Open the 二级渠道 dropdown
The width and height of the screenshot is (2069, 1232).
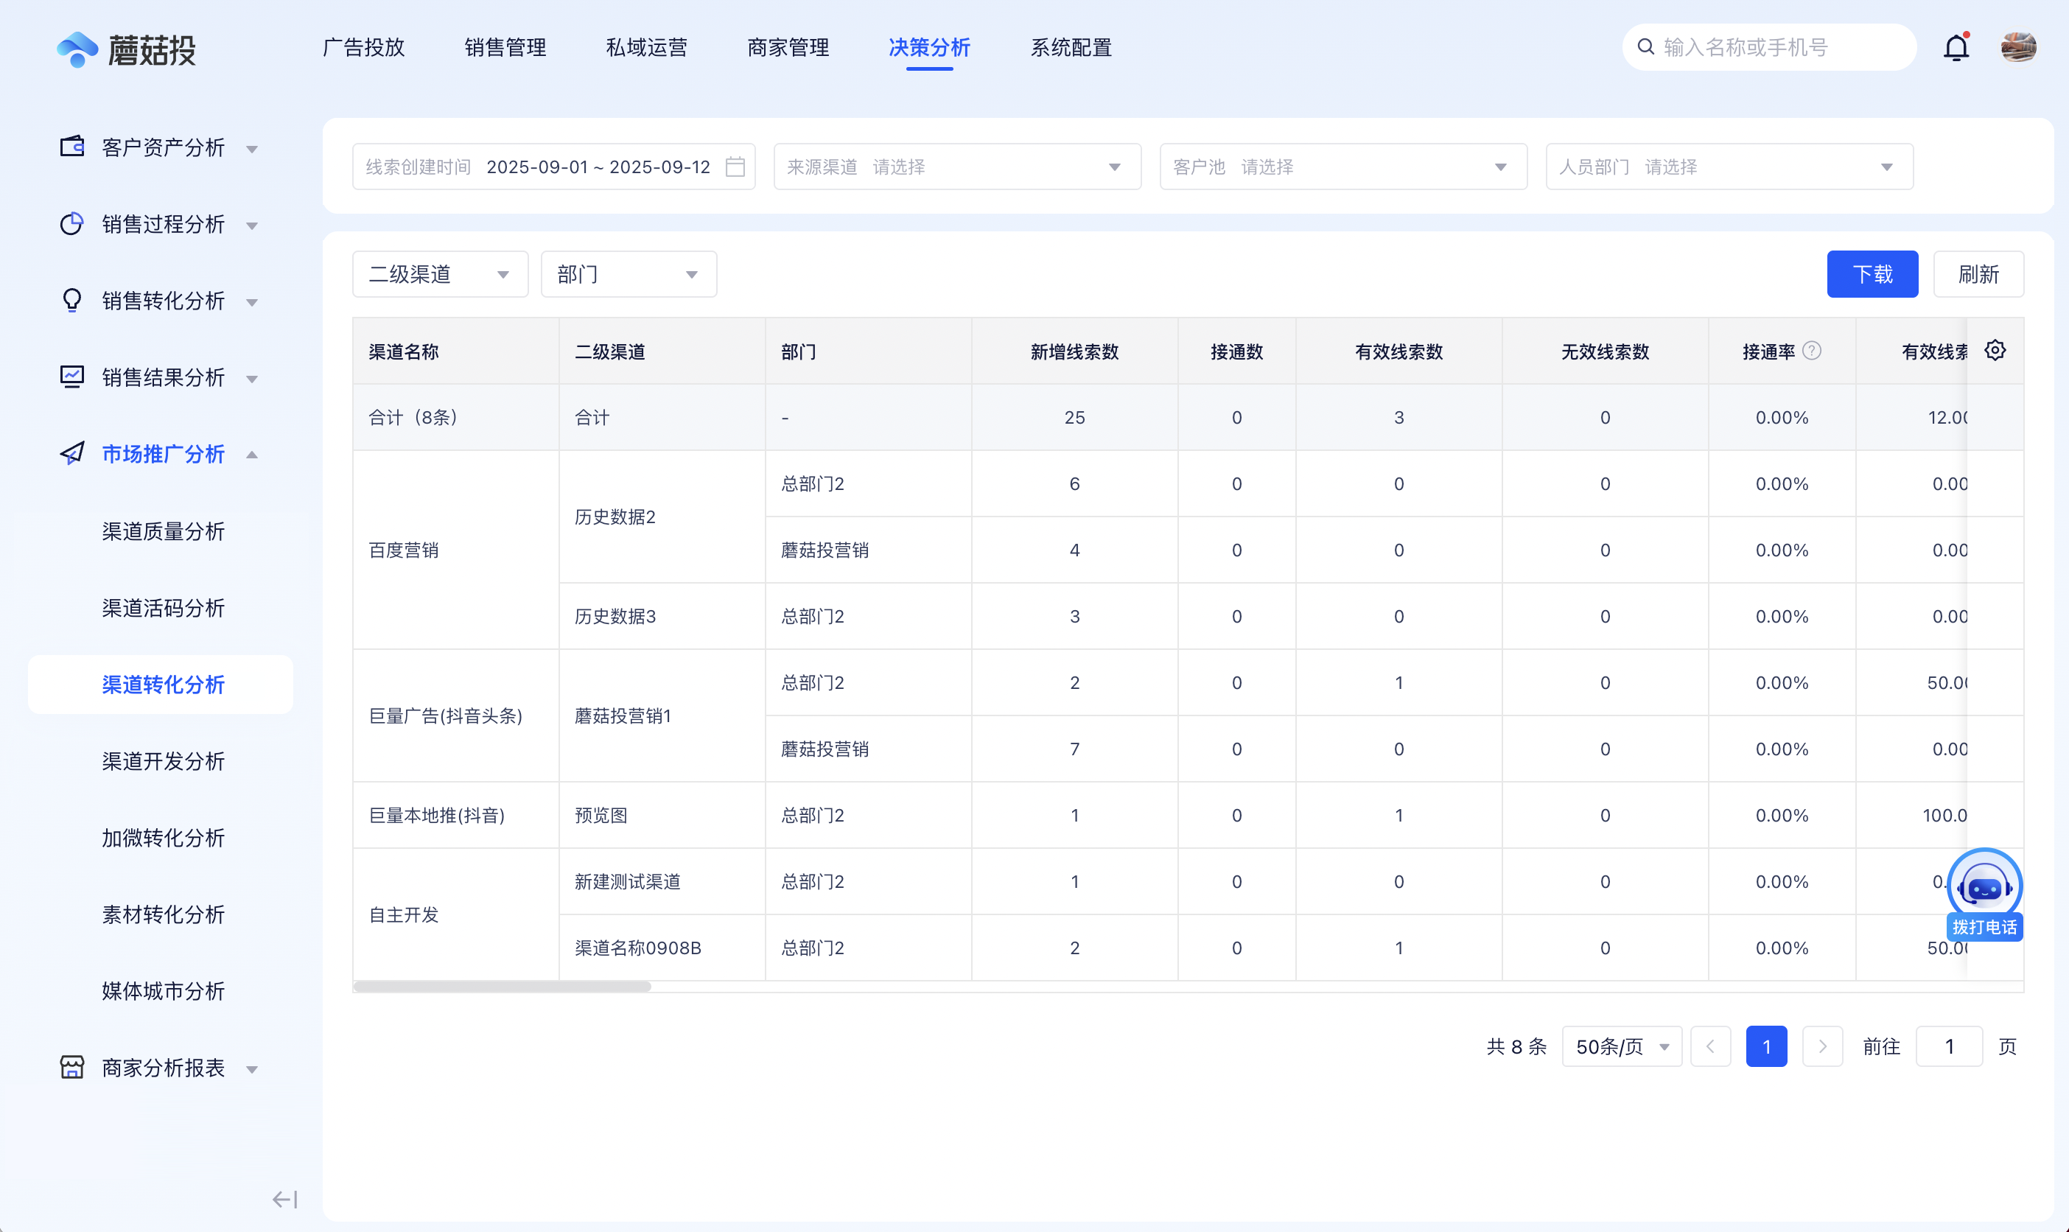coord(439,274)
